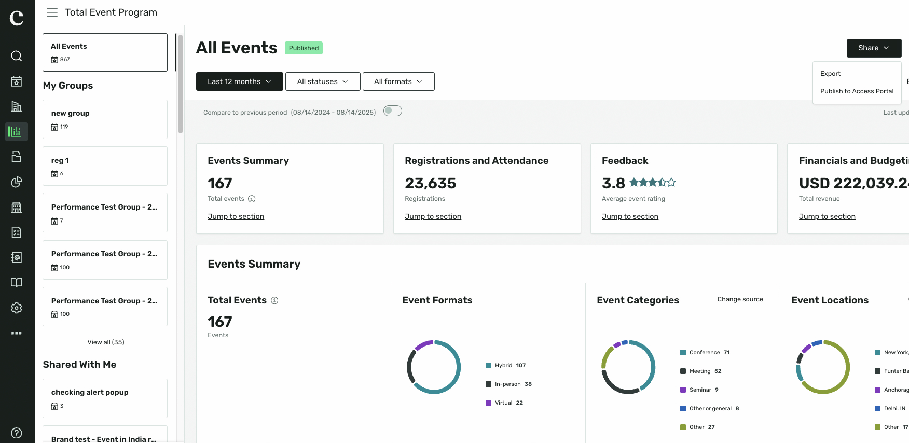
Task: Click the more options ellipsis in sidebar
Action: point(17,333)
